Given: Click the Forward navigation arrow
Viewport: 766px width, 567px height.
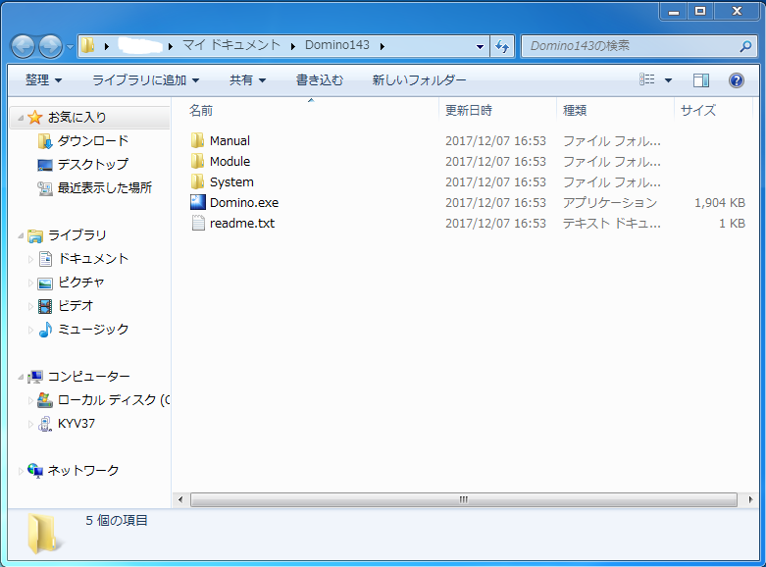Looking at the screenshot, I should click(x=51, y=47).
